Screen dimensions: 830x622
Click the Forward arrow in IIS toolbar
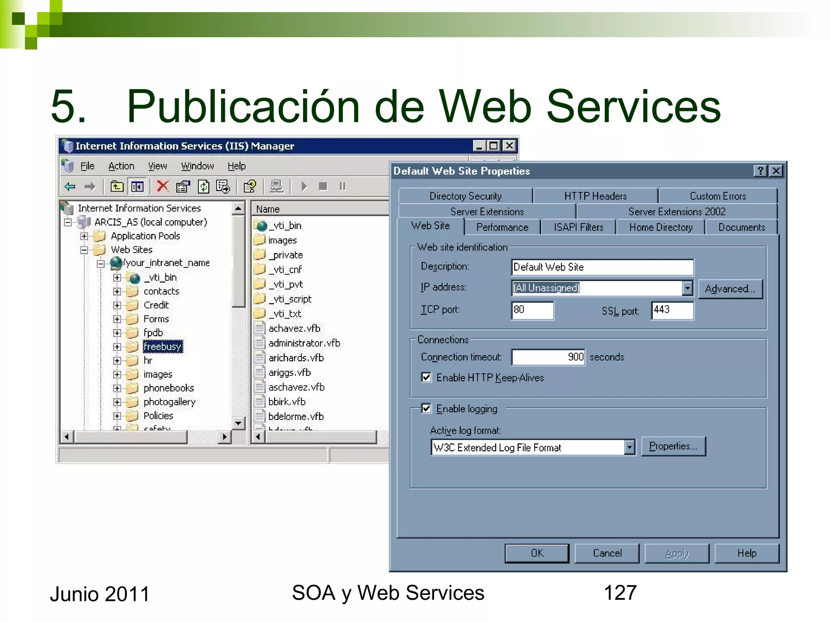90,187
